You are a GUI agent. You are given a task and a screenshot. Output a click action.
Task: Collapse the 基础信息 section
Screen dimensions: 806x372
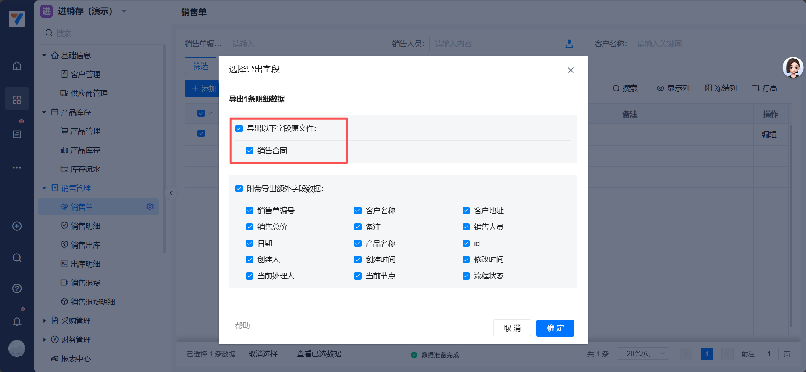point(44,56)
